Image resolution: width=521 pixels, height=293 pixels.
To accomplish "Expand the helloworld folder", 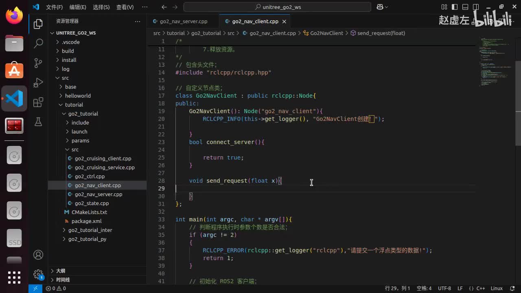I will pyautogui.click(x=97, y=96).
